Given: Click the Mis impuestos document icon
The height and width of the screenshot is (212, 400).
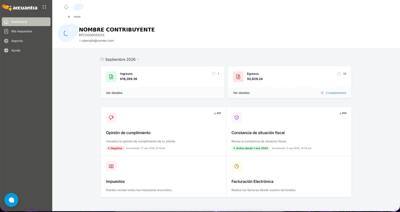Looking at the screenshot, I should pos(6,31).
